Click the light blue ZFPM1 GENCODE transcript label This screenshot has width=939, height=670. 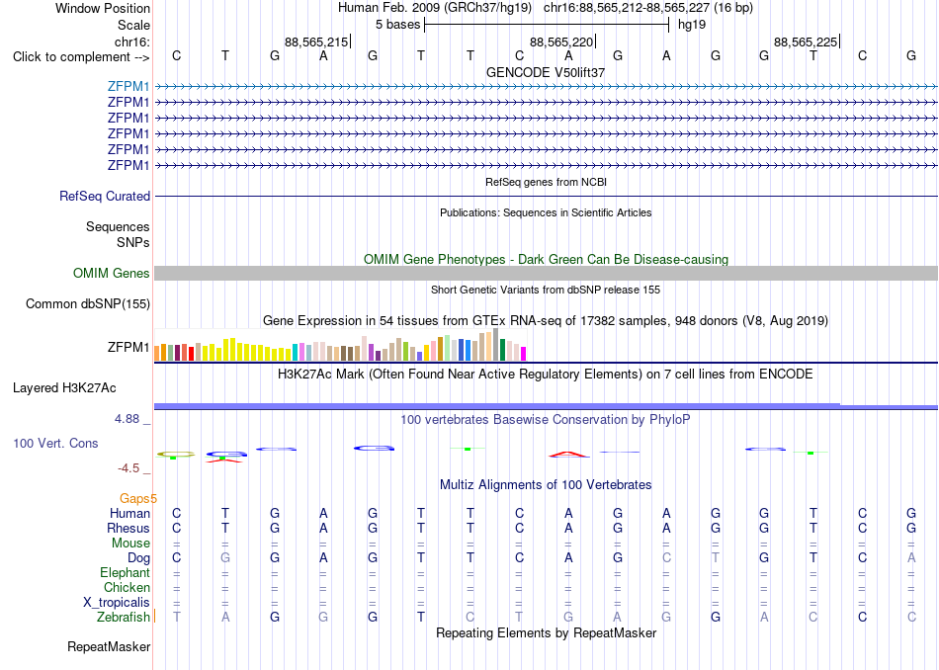click(x=128, y=86)
